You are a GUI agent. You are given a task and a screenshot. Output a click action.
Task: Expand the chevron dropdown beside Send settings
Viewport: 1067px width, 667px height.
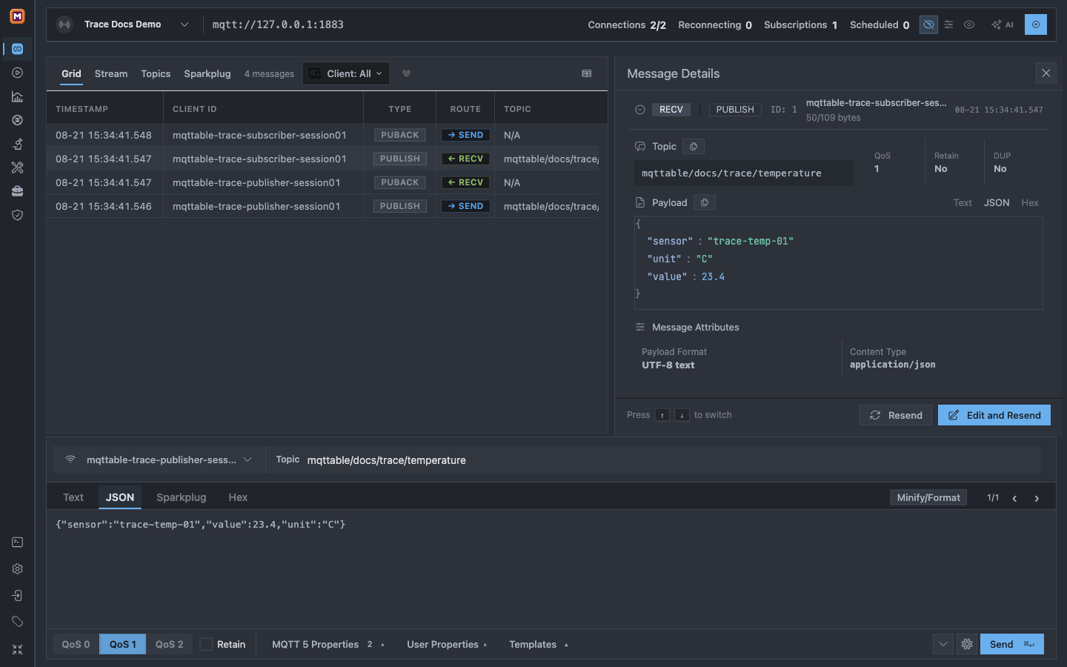pyautogui.click(x=943, y=644)
